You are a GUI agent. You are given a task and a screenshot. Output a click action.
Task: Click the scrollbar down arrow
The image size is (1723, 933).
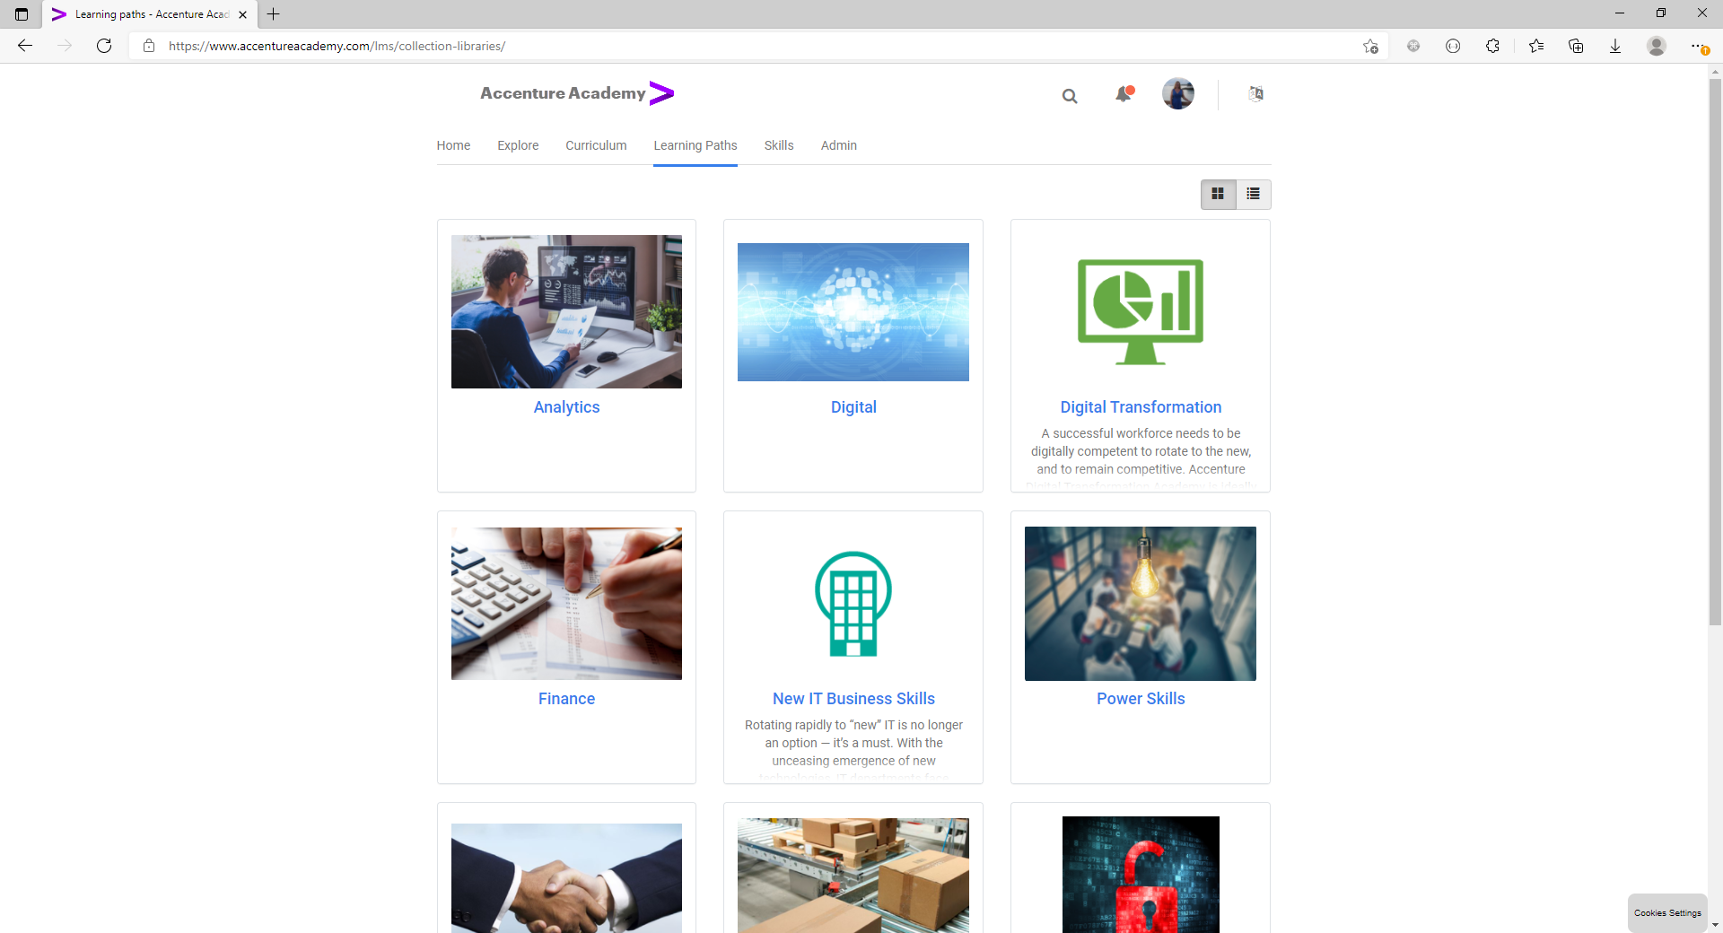pos(1715,925)
